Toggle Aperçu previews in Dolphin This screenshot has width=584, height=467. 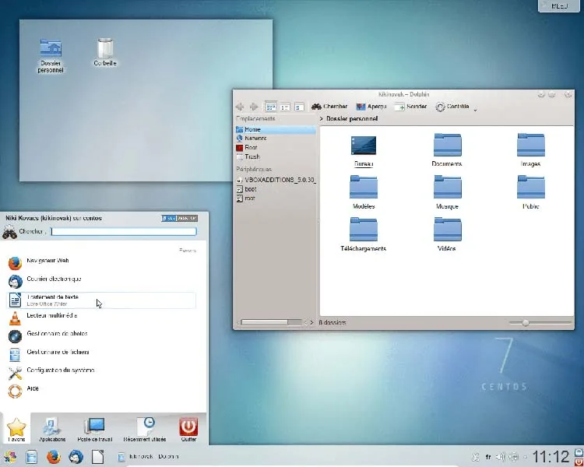click(371, 107)
